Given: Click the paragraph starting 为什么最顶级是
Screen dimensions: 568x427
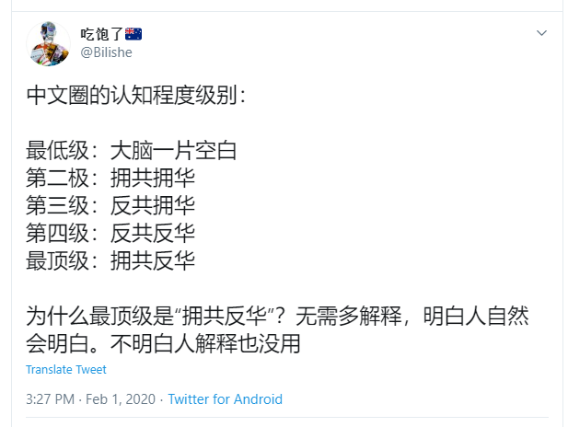Looking at the screenshot, I should point(277,329).
